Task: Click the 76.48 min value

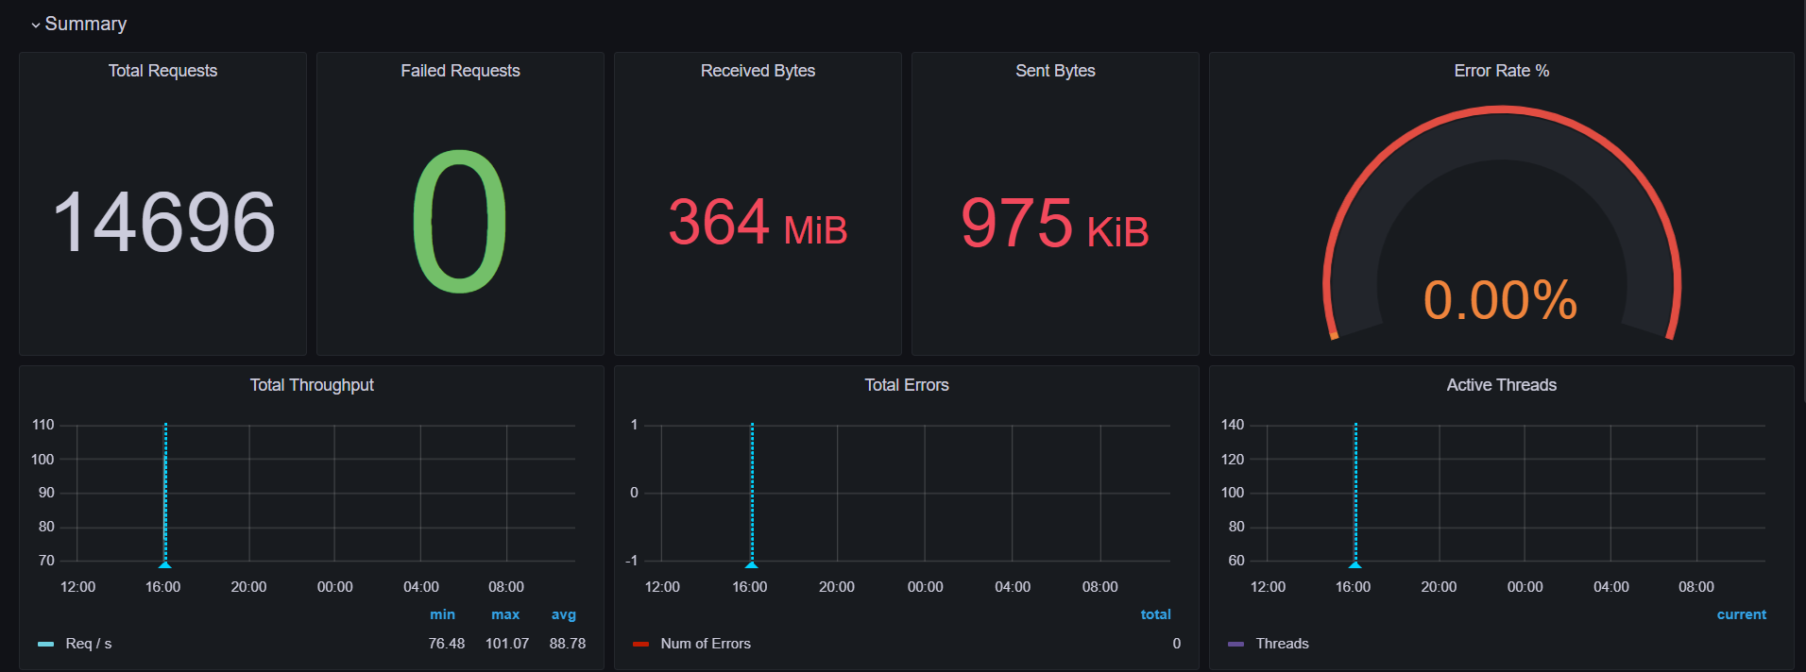Action: pos(446,644)
